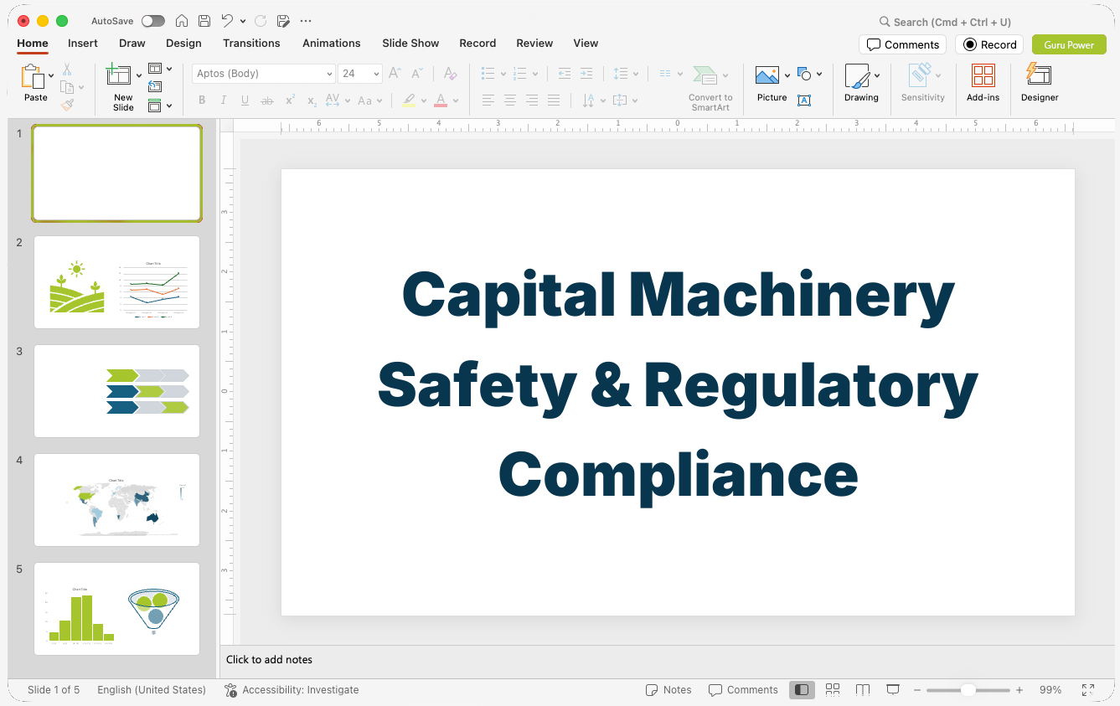Switch to Normal view

coord(802,690)
